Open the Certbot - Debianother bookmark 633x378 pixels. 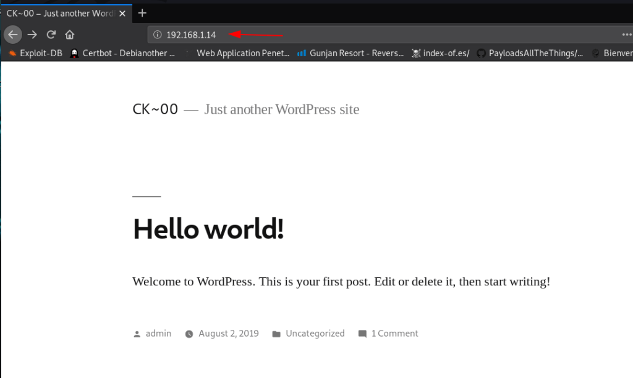123,53
